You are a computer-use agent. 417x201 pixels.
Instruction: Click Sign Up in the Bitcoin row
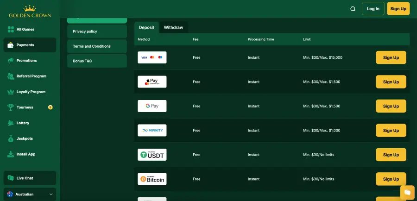tap(391, 179)
